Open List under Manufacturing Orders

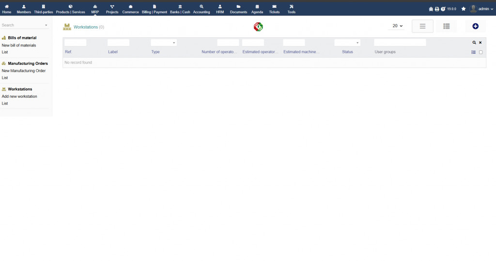(x=5, y=78)
